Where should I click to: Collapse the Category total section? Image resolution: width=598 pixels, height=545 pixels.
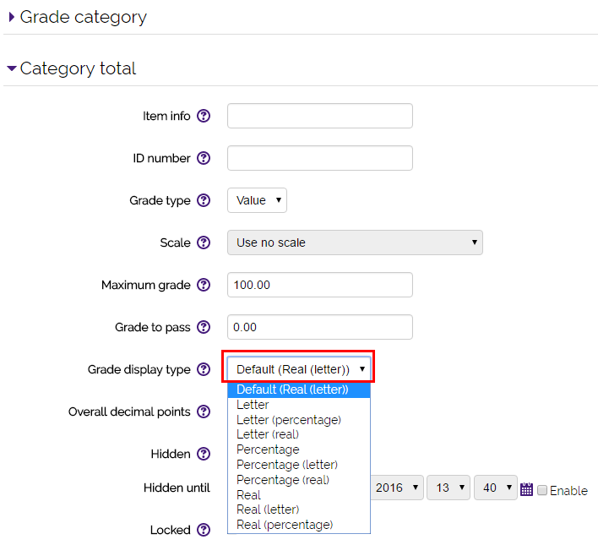pyautogui.click(x=72, y=68)
